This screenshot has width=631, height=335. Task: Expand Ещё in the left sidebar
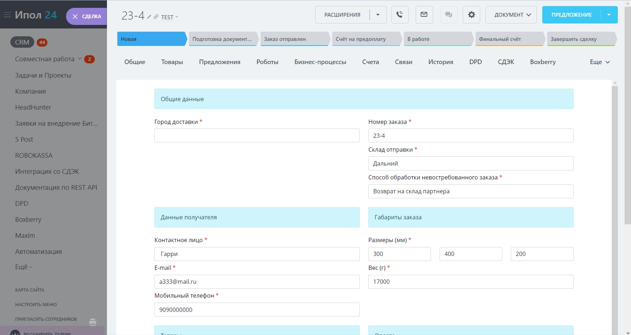[x=23, y=267]
